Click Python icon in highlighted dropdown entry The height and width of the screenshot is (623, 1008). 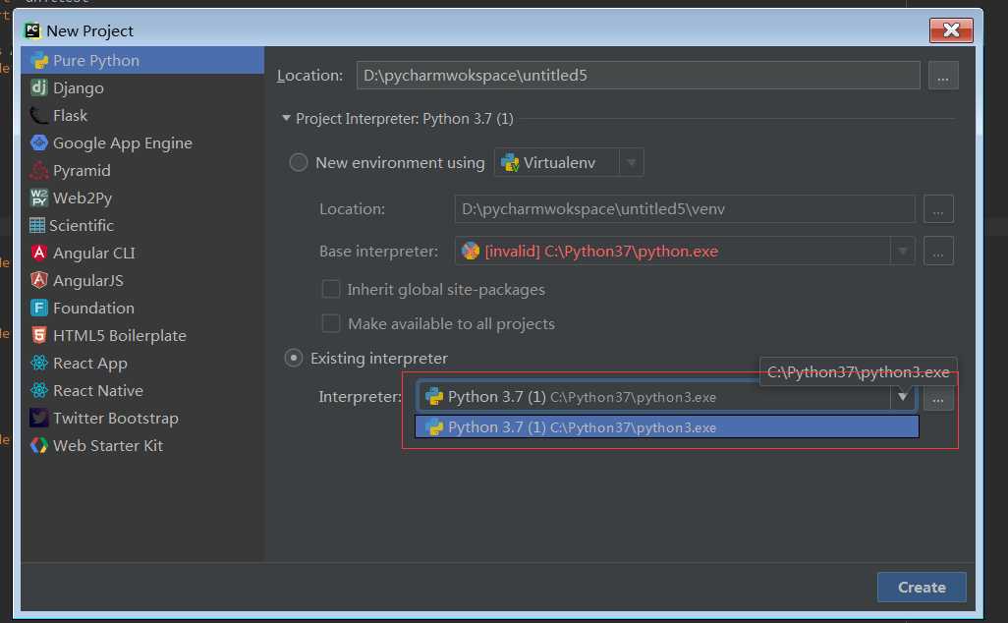(x=434, y=426)
